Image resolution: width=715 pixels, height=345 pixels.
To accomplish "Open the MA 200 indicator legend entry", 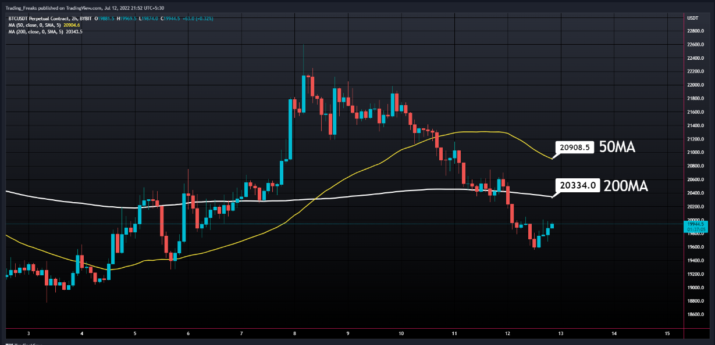I will 45,31.
